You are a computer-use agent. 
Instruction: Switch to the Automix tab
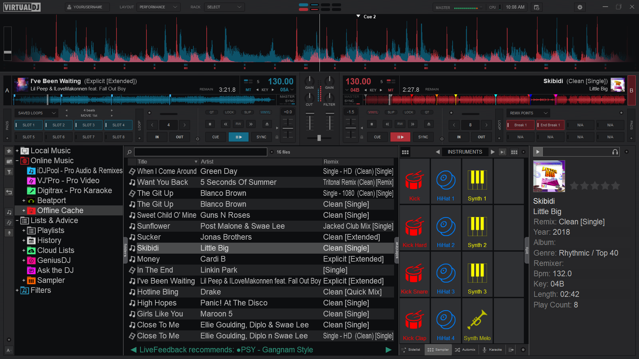(465, 350)
